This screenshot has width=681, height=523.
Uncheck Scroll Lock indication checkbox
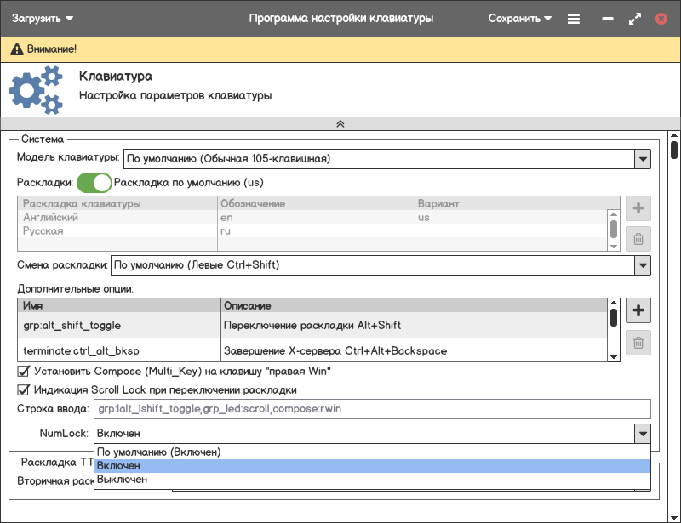point(24,390)
